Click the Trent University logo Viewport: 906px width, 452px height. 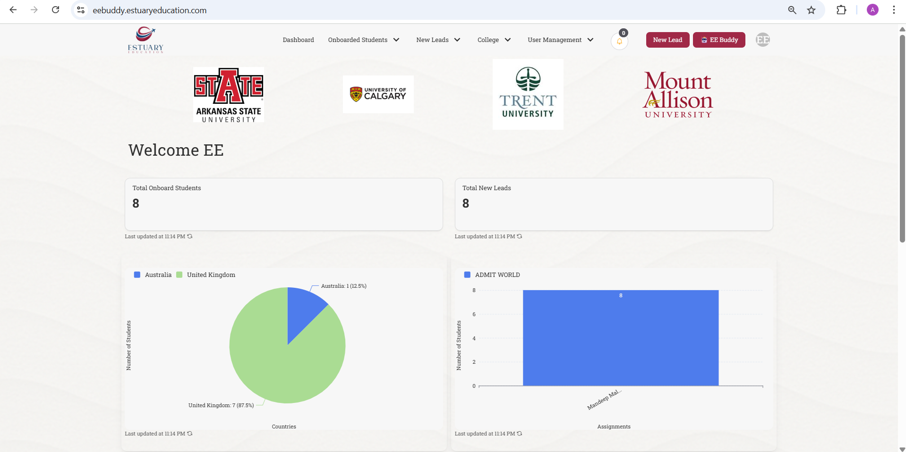[x=528, y=94]
